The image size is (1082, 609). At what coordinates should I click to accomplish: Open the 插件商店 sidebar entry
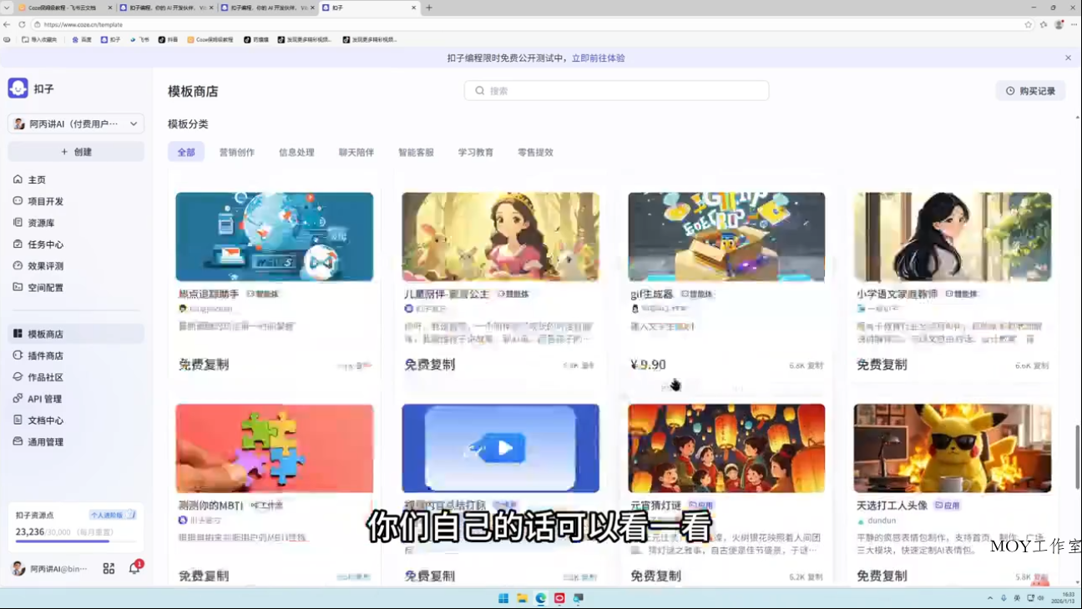(x=48, y=355)
